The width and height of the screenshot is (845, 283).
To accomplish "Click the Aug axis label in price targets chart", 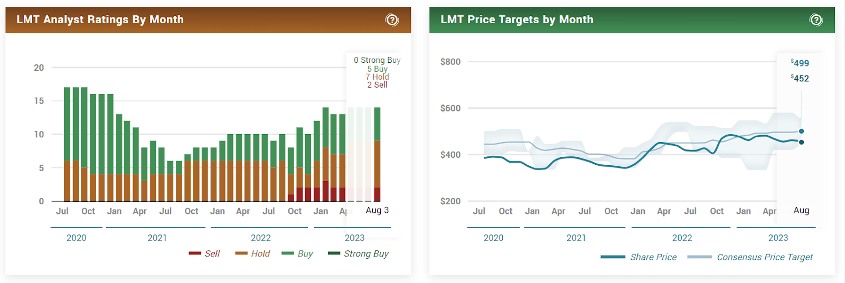I will click(x=801, y=210).
